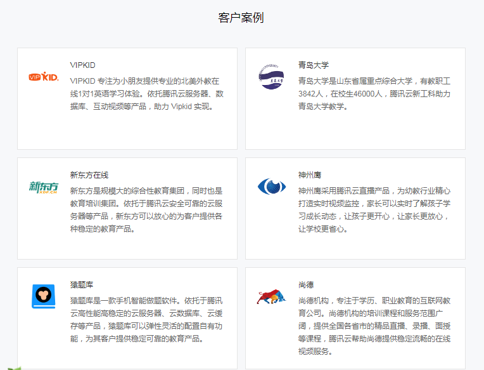Image resolution: width=484 pixels, height=370 pixels.
Task: Select 尚德 description about 学历、职业教育
Action: point(374,326)
